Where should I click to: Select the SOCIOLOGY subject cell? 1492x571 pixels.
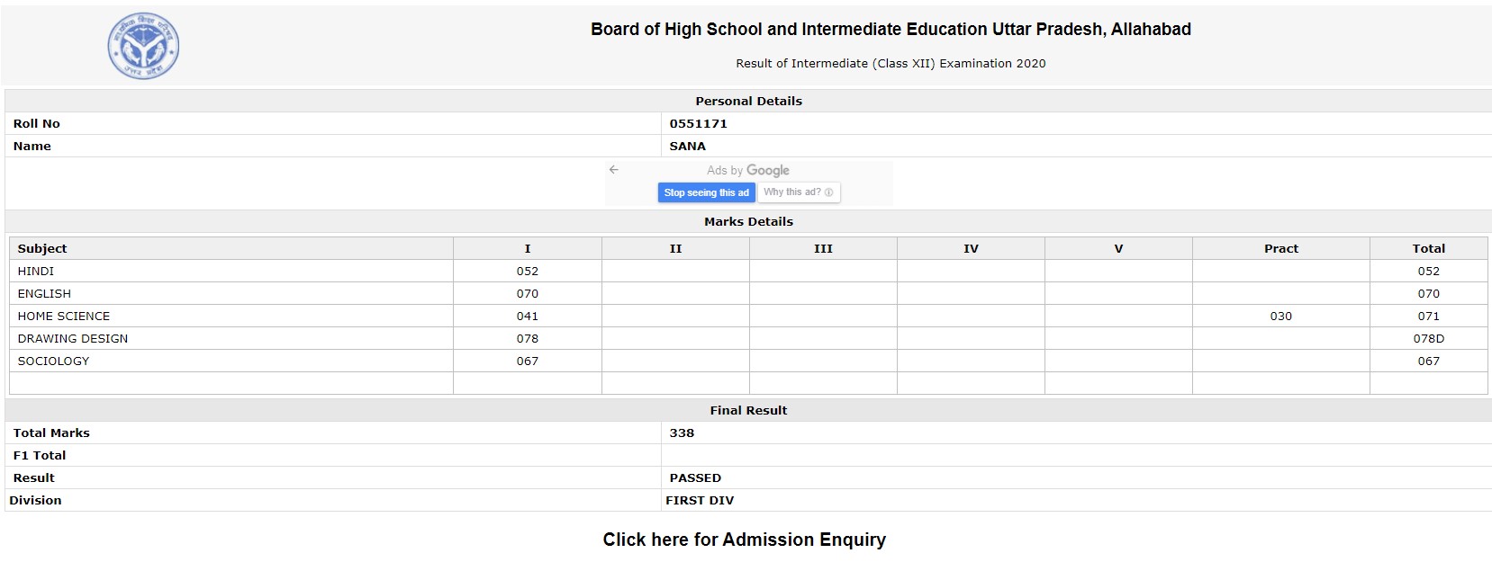[231, 361]
